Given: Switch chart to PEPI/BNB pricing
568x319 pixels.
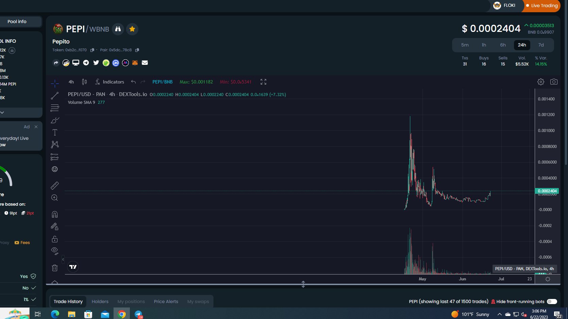Looking at the screenshot, I should click(162, 82).
